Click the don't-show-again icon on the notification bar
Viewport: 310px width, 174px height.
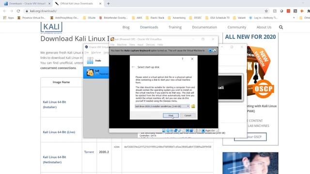point(214,51)
